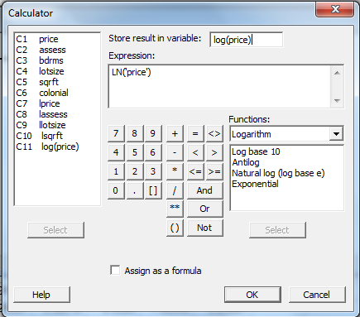Insert the division slash operator

click(175, 190)
